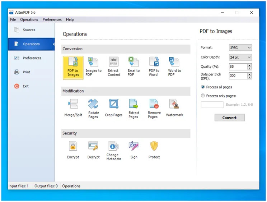
Task: Open the Preferences menu in menu bar
Action: [x=52, y=20]
